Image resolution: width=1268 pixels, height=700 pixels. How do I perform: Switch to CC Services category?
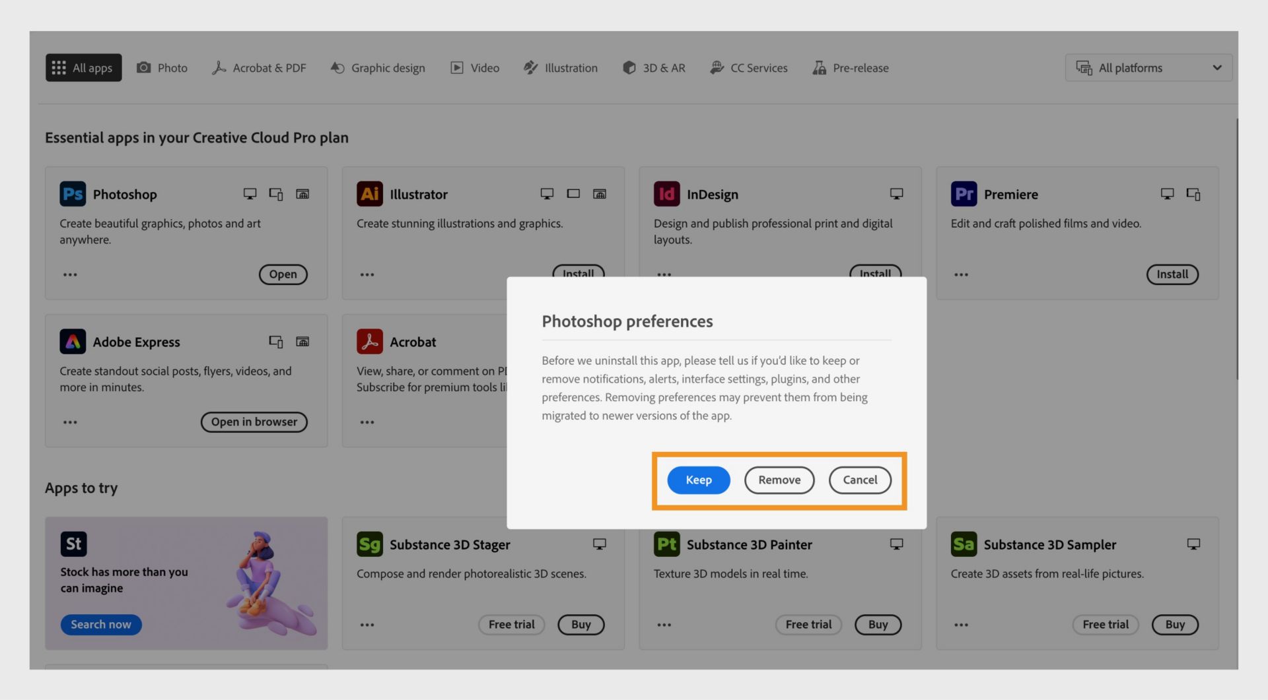[x=749, y=67]
